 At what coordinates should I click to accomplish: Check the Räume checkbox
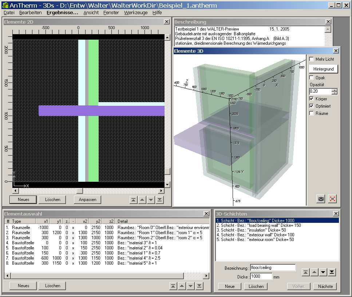coord(311,113)
